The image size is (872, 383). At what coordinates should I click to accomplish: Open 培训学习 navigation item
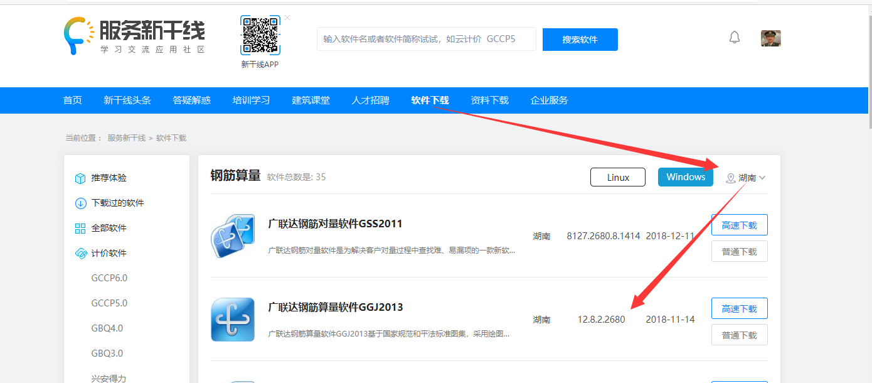click(252, 100)
